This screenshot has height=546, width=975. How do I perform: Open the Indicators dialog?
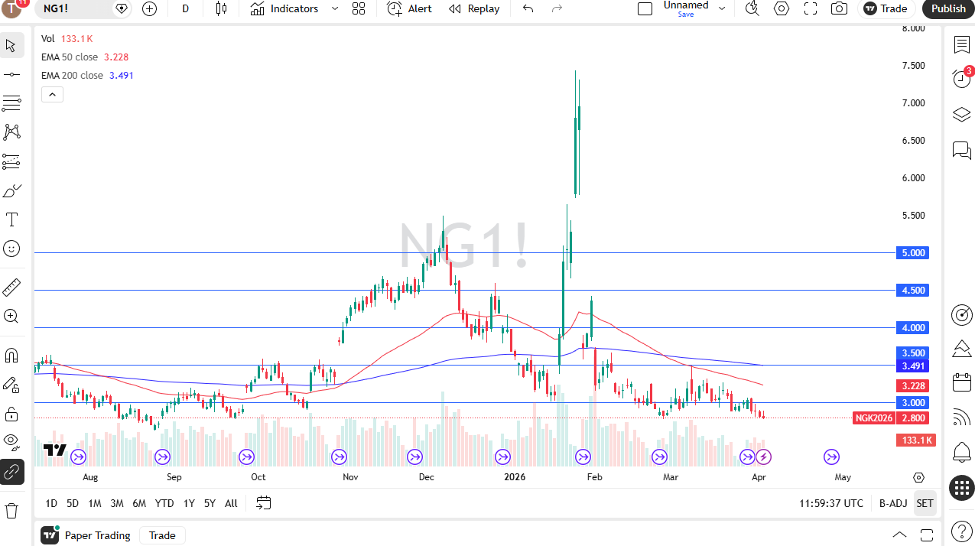click(284, 8)
